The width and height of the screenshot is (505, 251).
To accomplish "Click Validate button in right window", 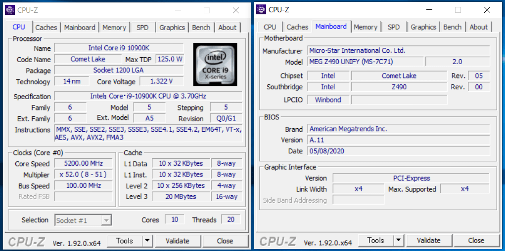I will (x=428, y=240).
